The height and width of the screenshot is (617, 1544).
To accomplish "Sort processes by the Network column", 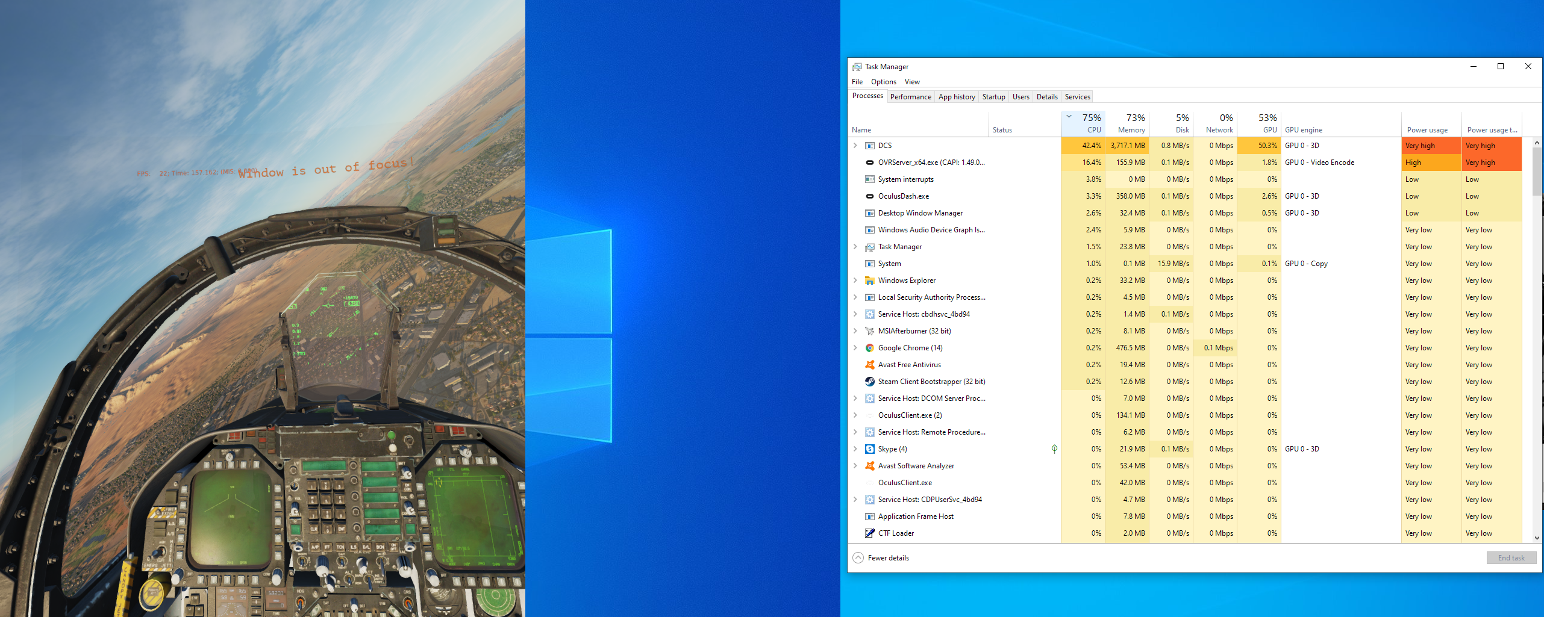I will click(1215, 124).
